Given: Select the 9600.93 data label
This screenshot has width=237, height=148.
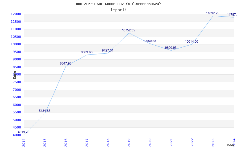Looking at the screenshot, I should [x=171, y=48].
